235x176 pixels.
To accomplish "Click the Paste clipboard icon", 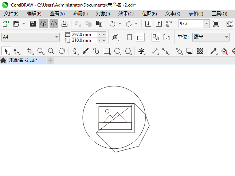I will [x=99, y=24].
